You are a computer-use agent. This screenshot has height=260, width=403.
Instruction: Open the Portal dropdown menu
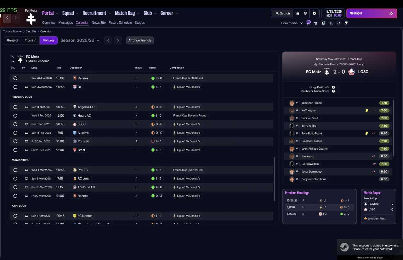pyautogui.click(x=50, y=13)
